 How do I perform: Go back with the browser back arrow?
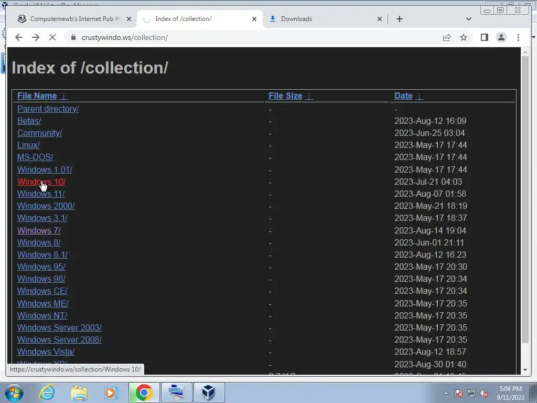point(19,37)
